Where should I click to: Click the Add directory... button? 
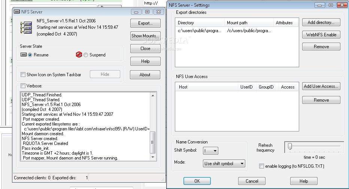(321, 22)
